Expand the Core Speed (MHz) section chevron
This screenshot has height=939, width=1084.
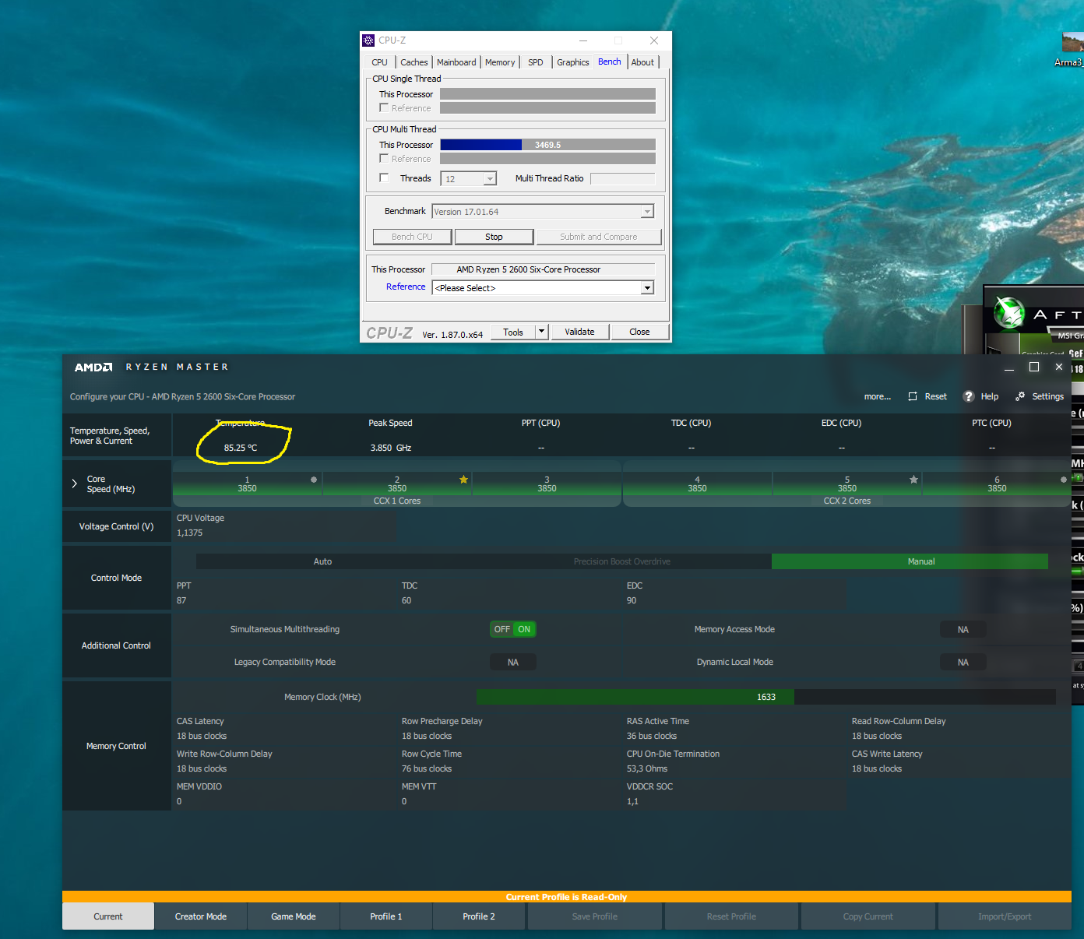point(75,484)
